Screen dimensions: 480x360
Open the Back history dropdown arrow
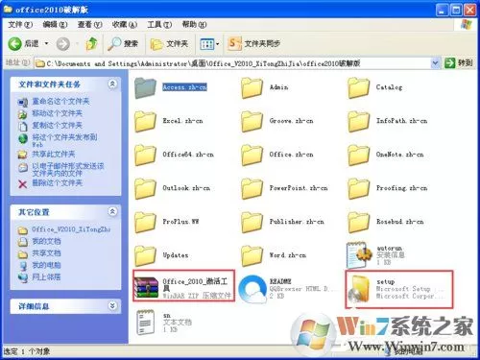46,43
